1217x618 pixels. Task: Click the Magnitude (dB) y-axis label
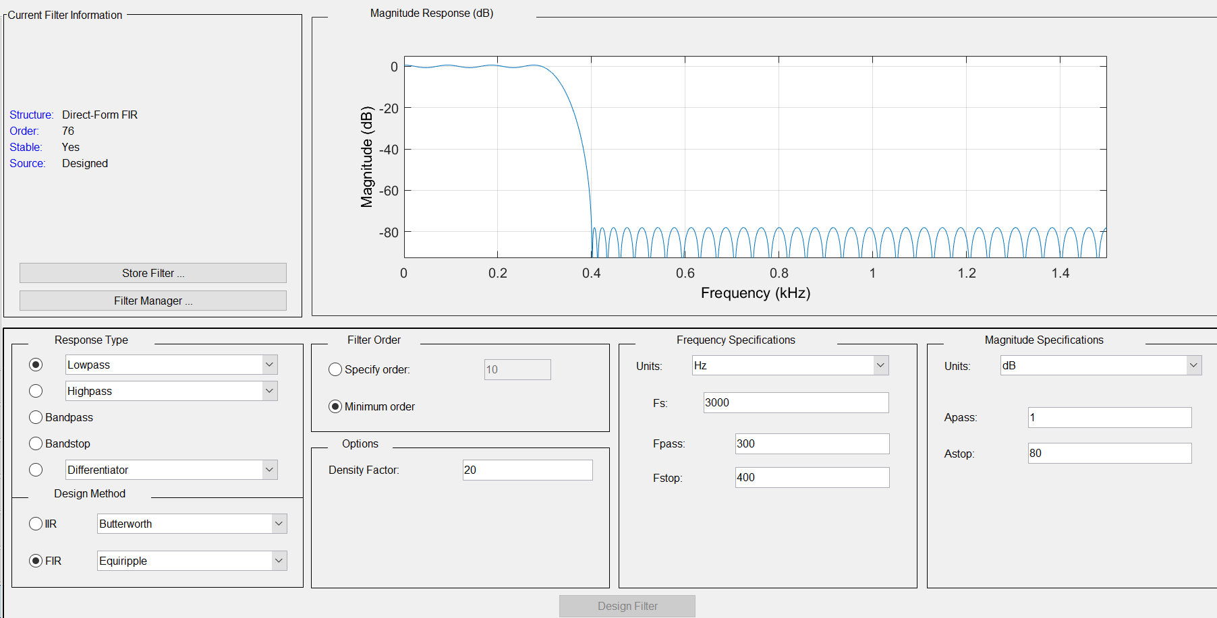click(366, 156)
